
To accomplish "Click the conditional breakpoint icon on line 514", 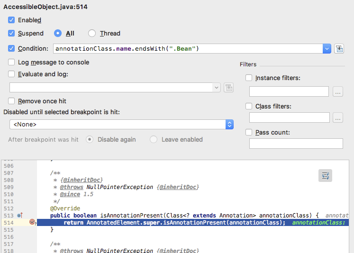I will pos(32,222).
